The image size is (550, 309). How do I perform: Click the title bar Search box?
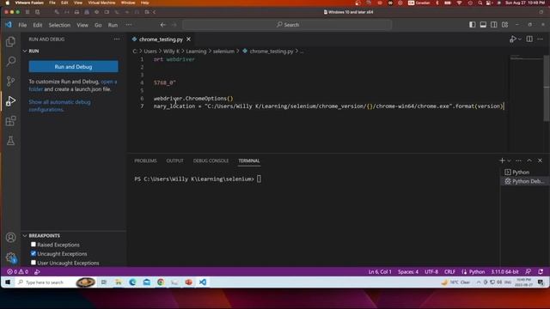(x=287, y=25)
